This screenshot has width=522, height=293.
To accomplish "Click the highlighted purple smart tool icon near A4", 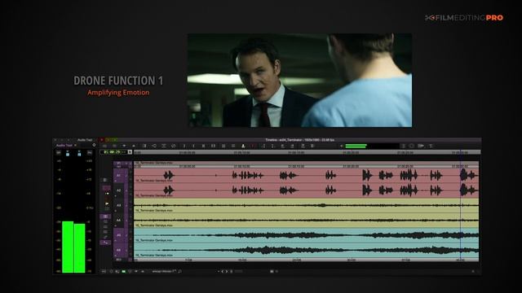I will click(x=105, y=216).
